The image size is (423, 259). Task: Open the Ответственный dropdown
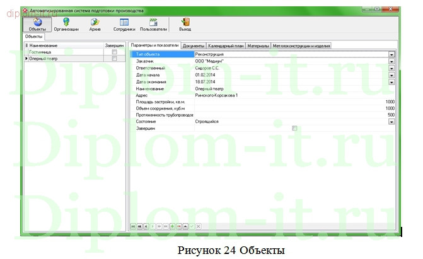[x=391, y=68]
